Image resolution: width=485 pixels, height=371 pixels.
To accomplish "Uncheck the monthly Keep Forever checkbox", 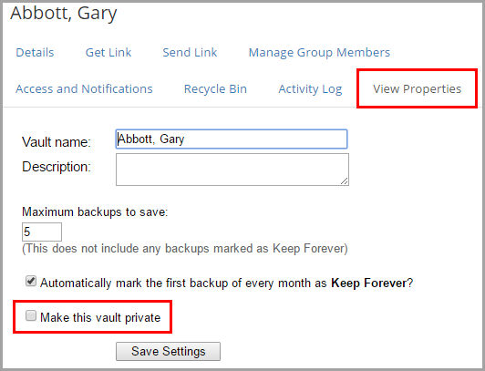I will pyautogui.click(x=31, y=282).
